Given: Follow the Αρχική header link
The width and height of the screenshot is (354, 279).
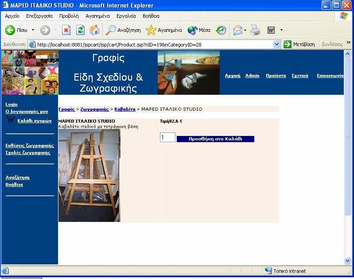Looking at the screenshot, I should point(233,76).
